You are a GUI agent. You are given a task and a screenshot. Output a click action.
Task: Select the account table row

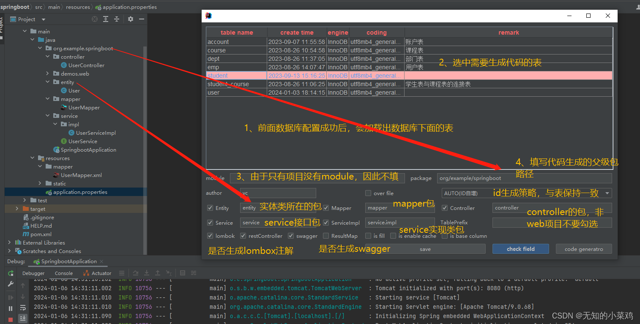pos(409,42)
